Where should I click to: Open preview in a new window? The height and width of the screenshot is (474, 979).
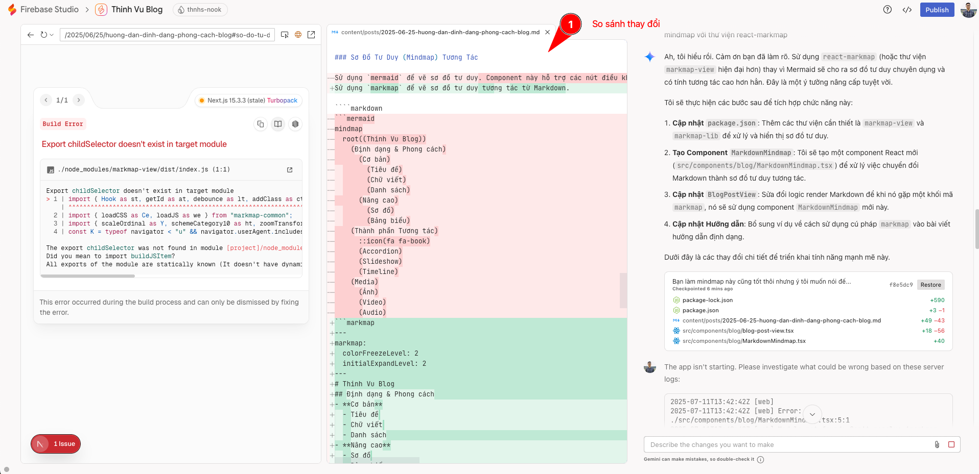311,35
